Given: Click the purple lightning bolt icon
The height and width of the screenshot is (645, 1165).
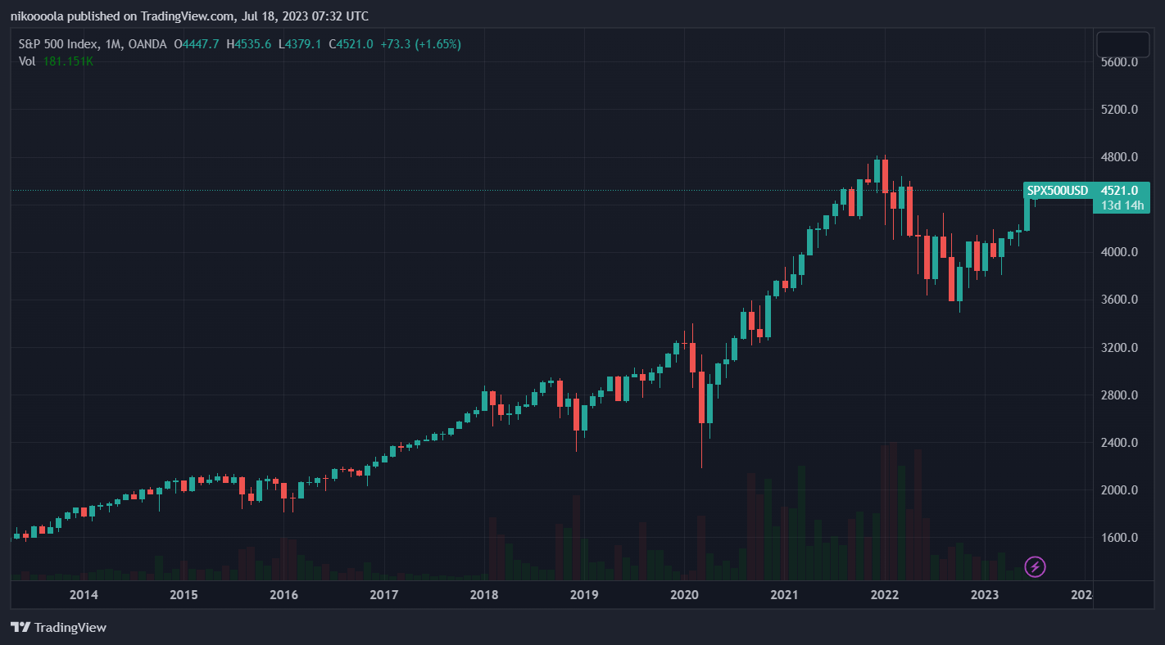Looking at the screenshot, I should pos(1035,566).
